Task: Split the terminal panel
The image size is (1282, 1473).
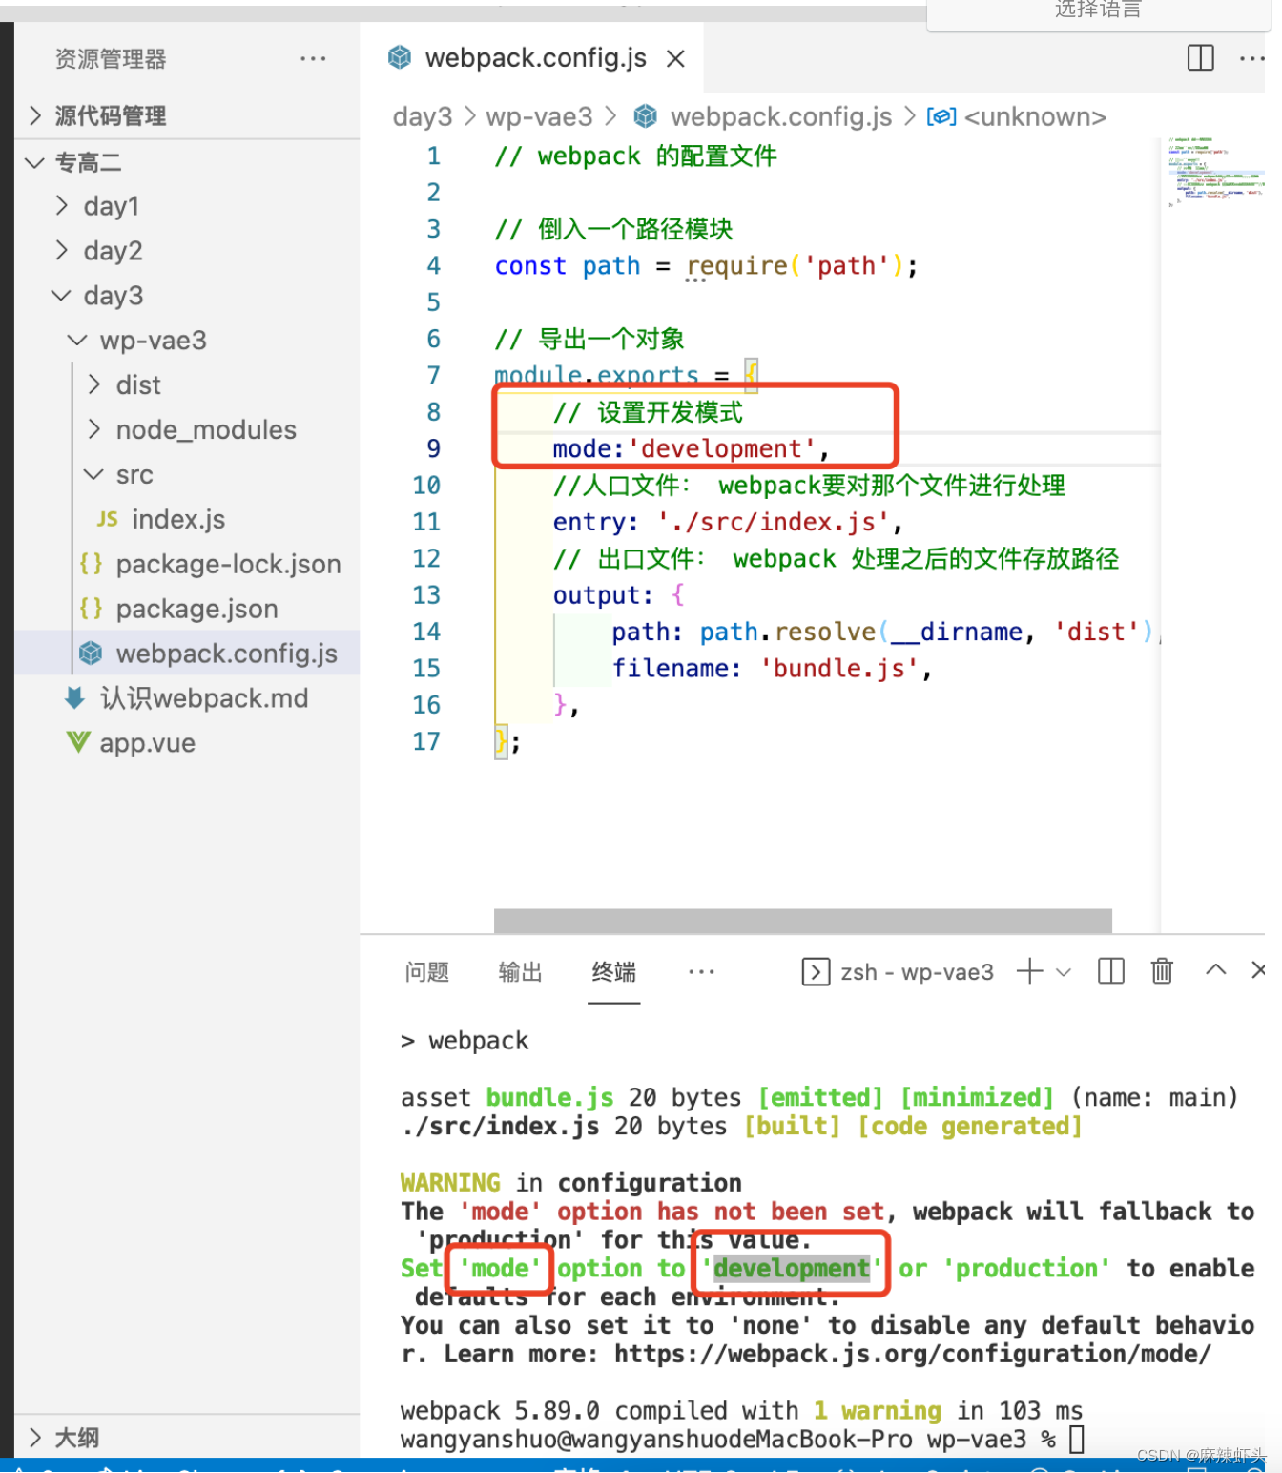Action: click(x=1111, y=971)
